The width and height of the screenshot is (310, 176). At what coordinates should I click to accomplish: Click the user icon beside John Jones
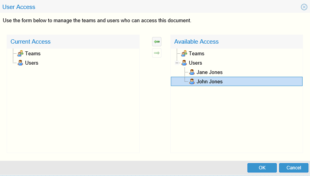tap(192, 81)
